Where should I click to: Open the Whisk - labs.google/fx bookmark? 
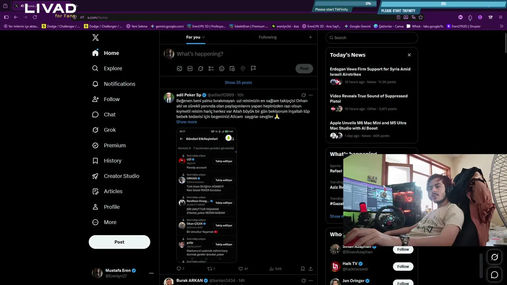(425, 26)
